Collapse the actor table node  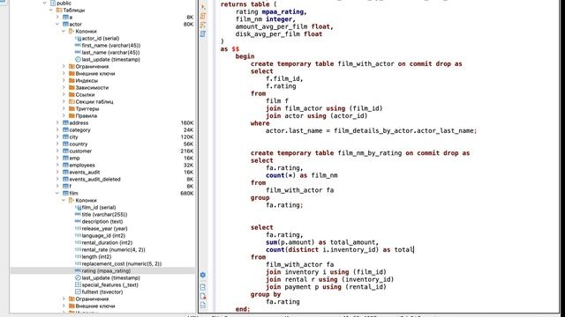(x=57, y=24)
